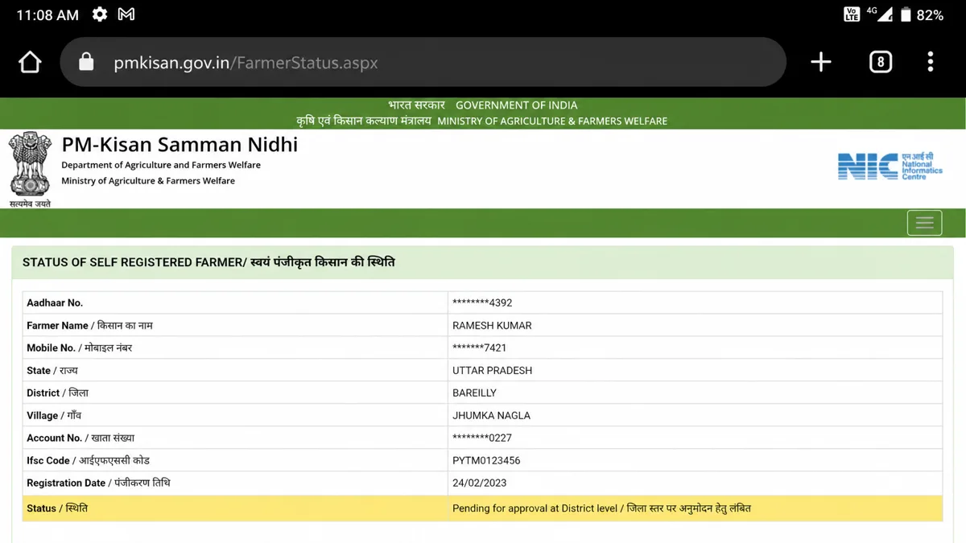Screen dimensions: 966x543
Task: Select account number ********0227
Action: [482, 438]
